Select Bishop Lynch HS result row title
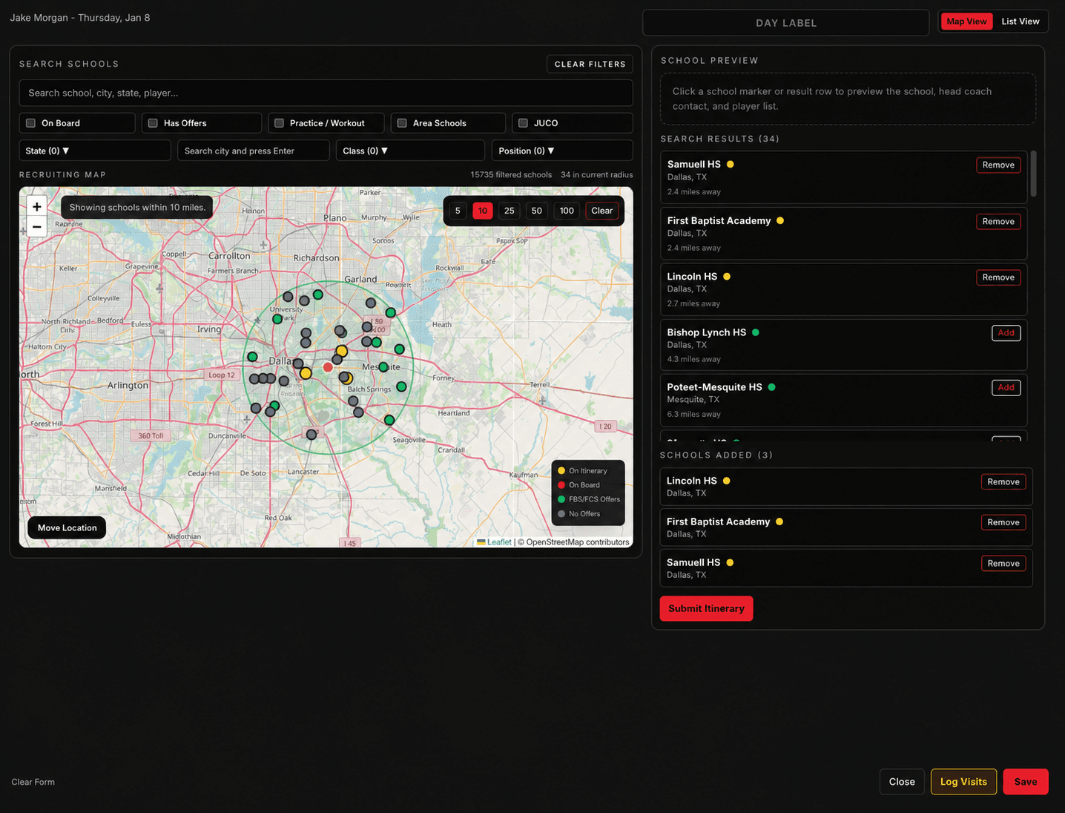The image size is (1065, 813). tap(707, 332)
